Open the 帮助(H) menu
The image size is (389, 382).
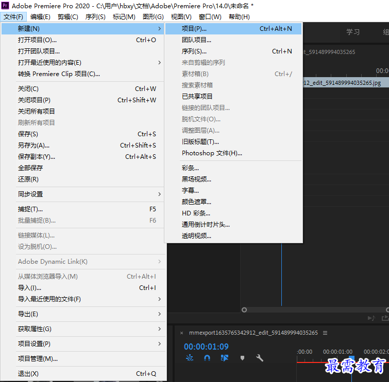[239, 17]
